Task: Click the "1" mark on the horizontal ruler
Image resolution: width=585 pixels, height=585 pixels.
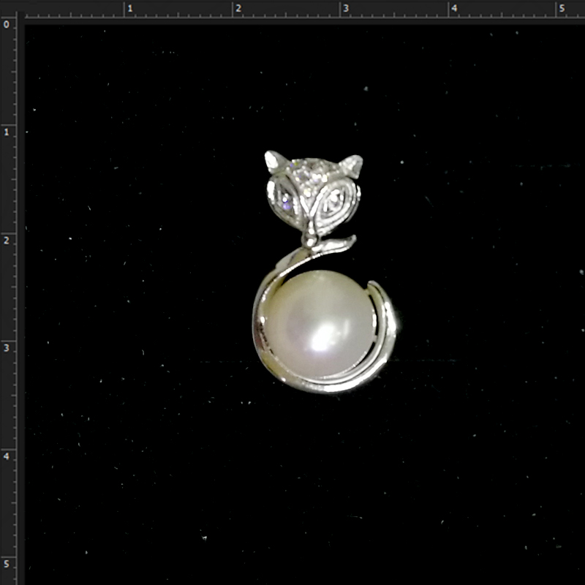Action: (130, 8)
